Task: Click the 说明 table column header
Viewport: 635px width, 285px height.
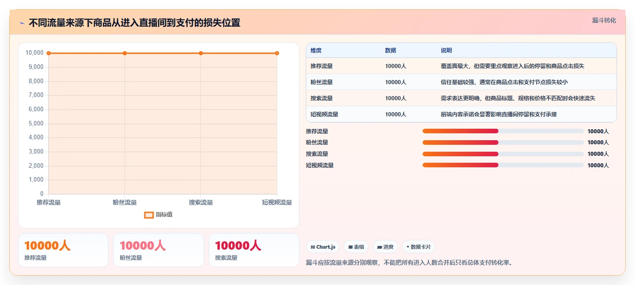Action: pos(446,51)
